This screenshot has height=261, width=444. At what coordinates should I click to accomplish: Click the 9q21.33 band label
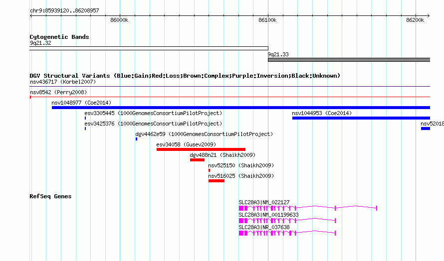(x=278, y=54)
